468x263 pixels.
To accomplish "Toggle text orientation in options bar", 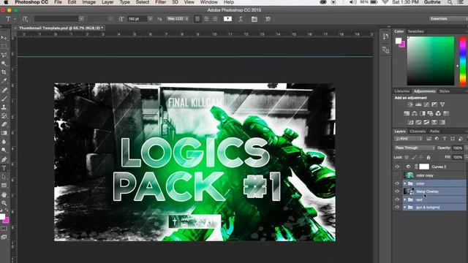I will 25,19.
